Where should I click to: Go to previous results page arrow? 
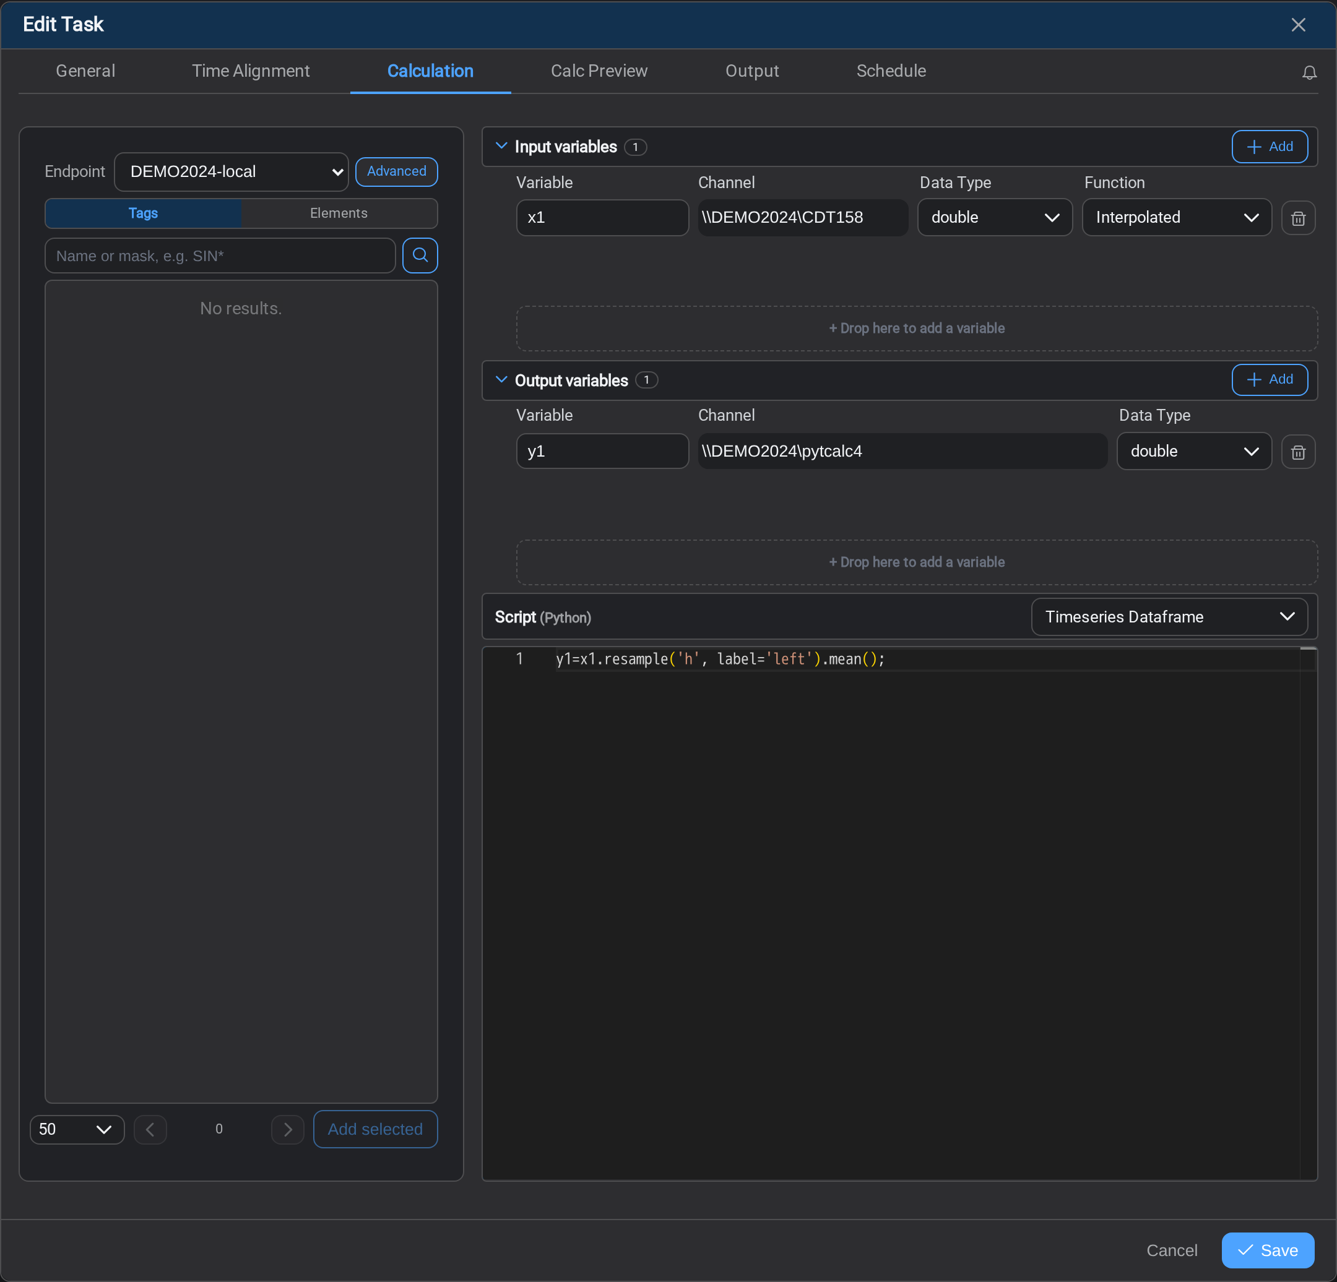pos(150,1130)
